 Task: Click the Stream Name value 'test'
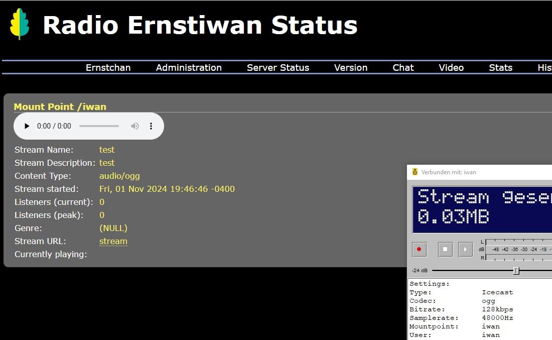tap(107, 150)
